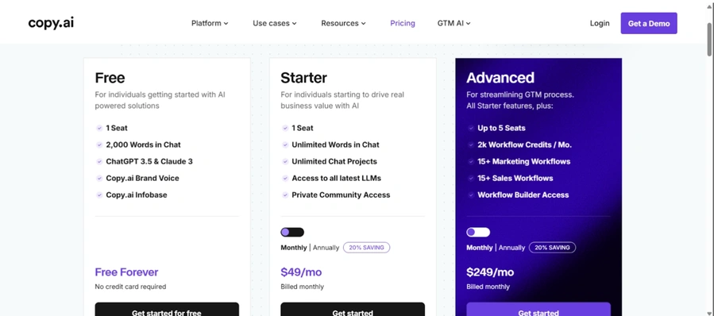Screen dimensions: 714x316
Task: Expand the Resources menu
Action: coord(343,23)
